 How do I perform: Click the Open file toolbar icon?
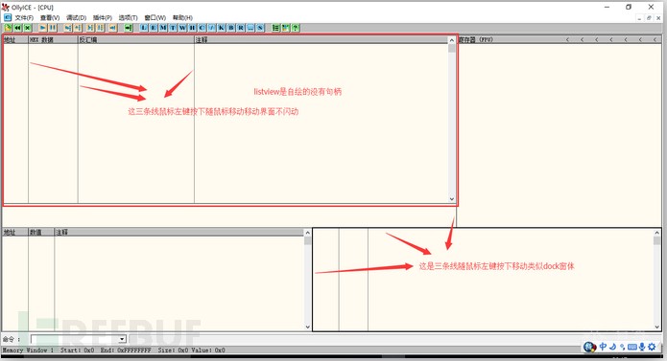[8, 28]
